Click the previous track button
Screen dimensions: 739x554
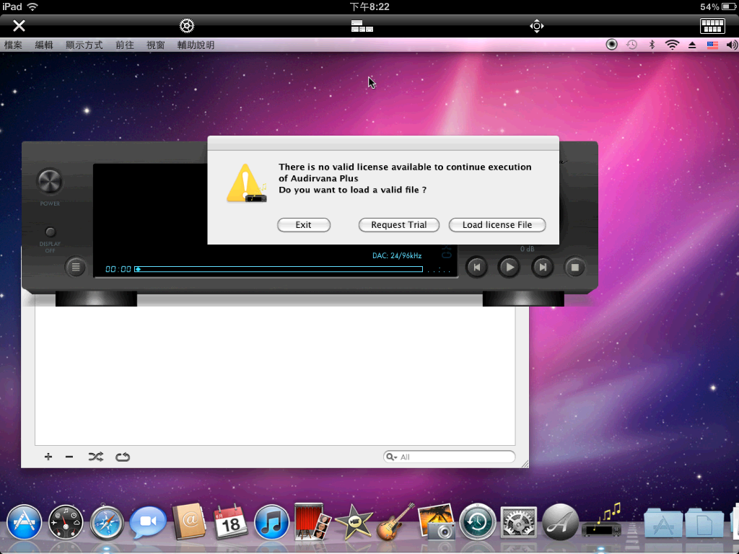click(x=476, y=267)
